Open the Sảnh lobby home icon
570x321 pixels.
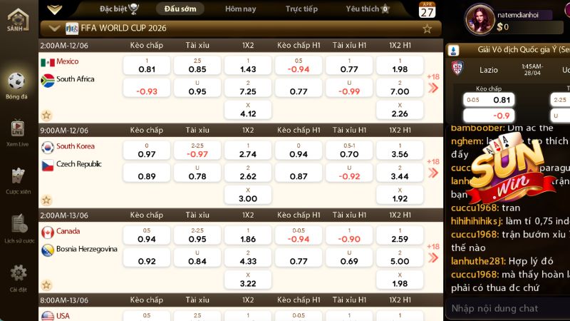click(x=17, y=20)
